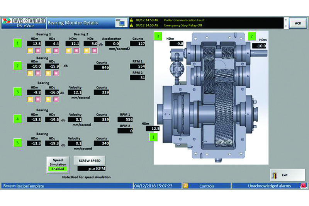The width and height of the screenshot is (309, 206).
Task: Click the Davis-Standard DS-eVue logo
Action: tap(23, 22)
